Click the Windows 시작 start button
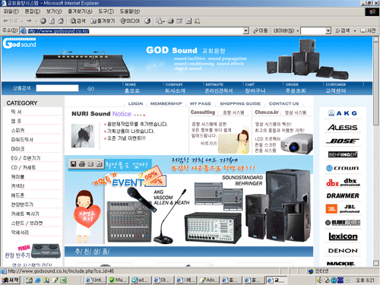380x285 pixels. [x=11, y=280]
